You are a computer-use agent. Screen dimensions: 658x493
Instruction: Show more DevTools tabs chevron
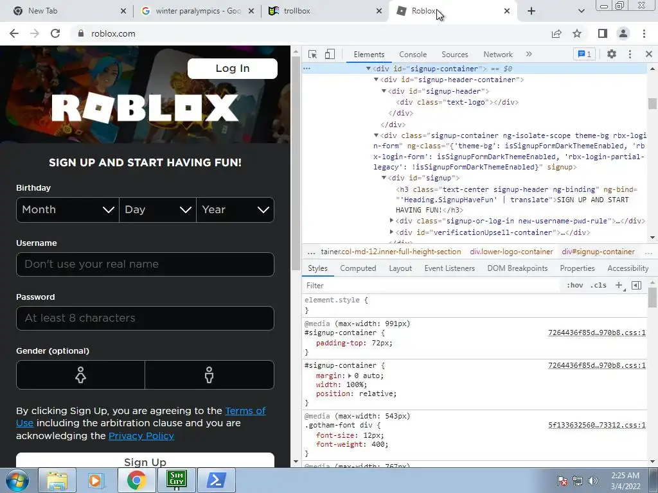click(529, 54)
